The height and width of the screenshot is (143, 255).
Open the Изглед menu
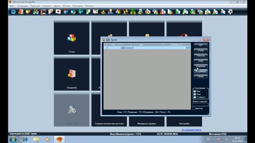click(67, 6)
